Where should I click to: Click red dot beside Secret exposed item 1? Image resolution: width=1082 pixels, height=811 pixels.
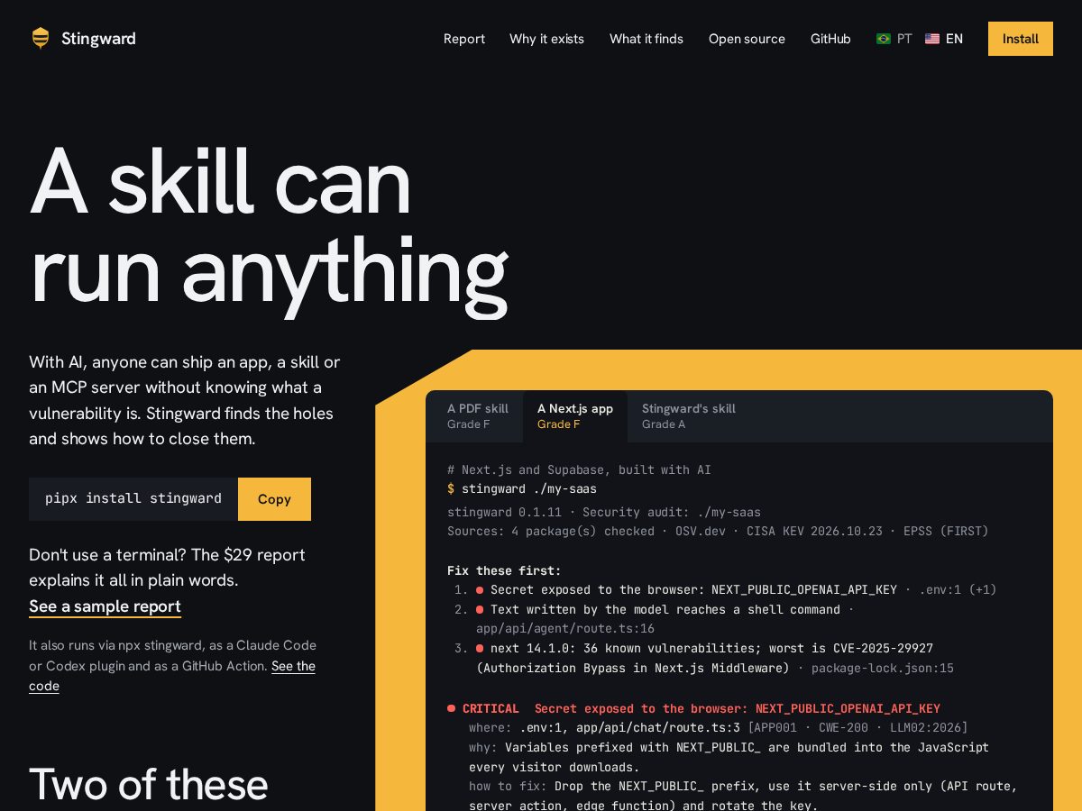point(480,590)
